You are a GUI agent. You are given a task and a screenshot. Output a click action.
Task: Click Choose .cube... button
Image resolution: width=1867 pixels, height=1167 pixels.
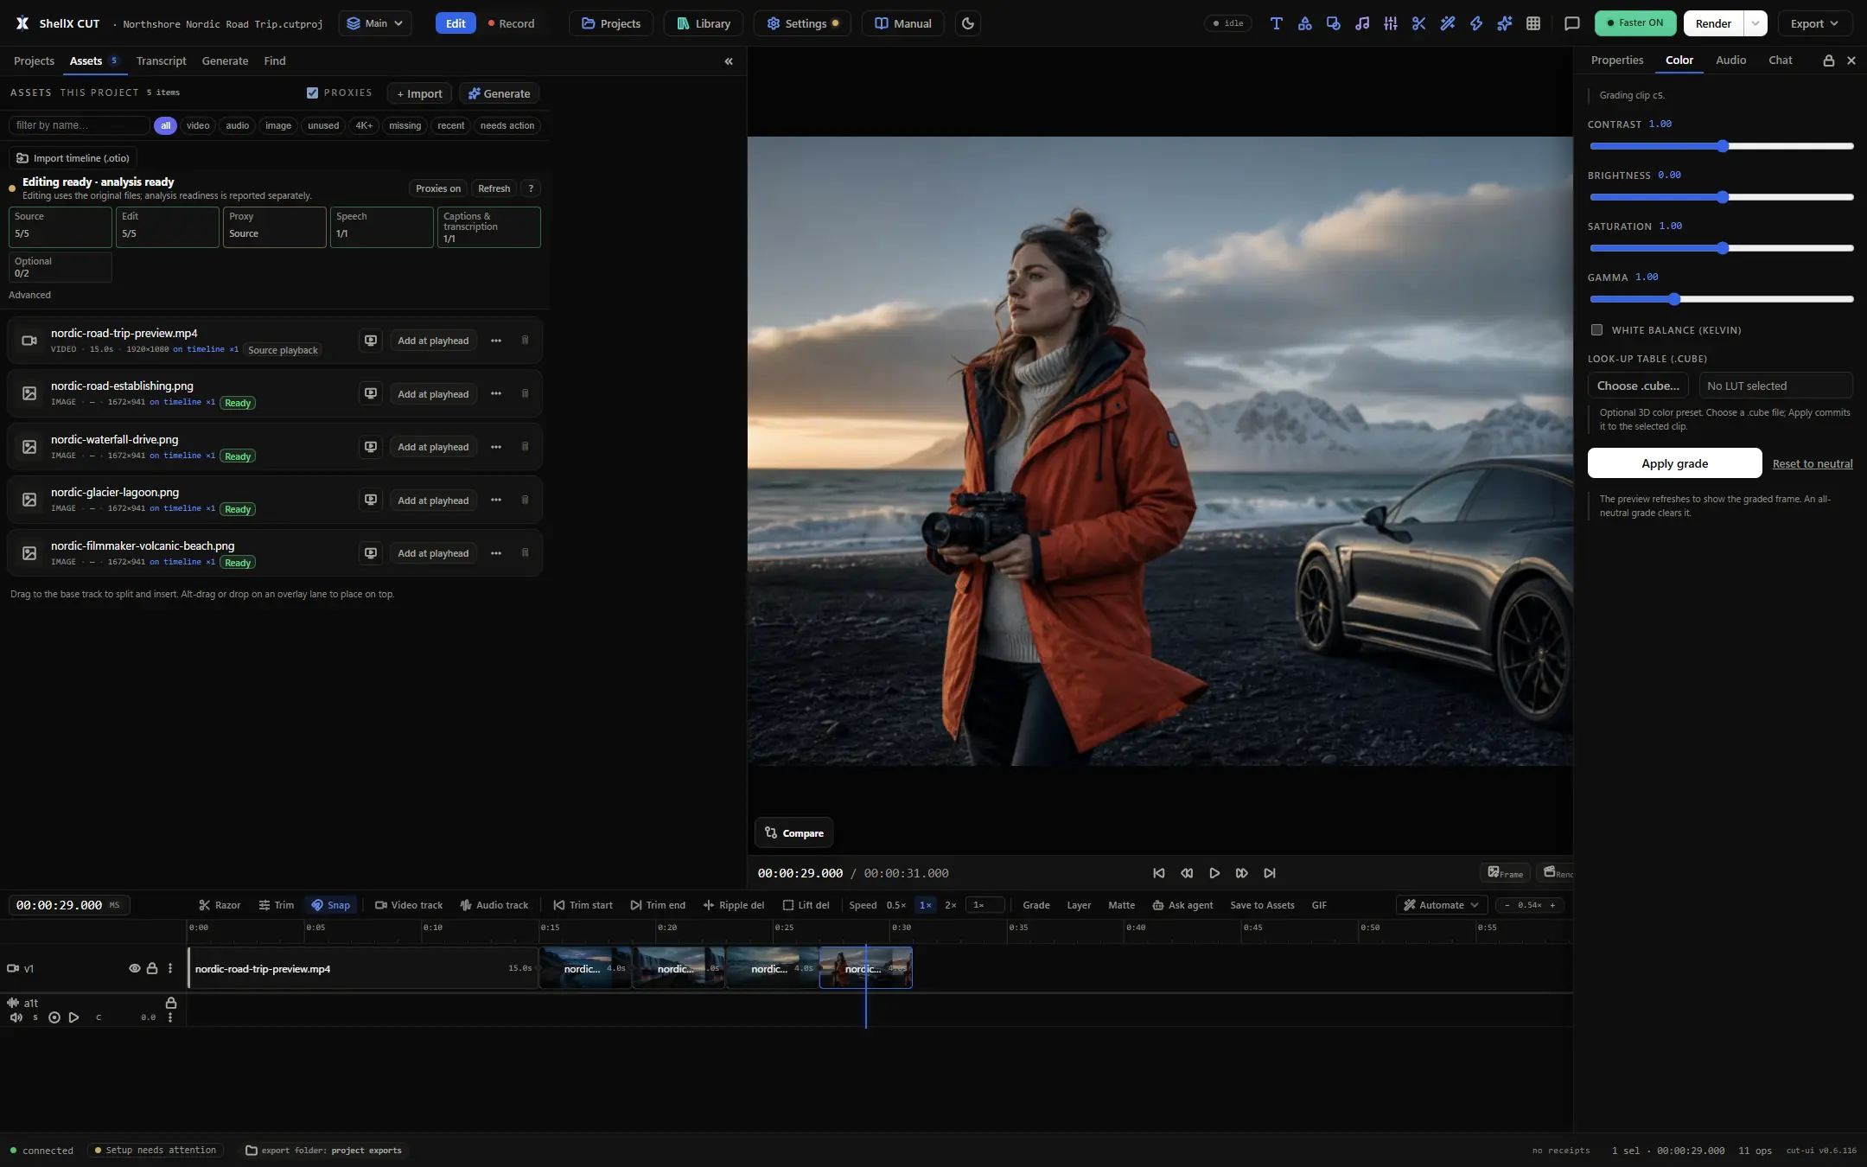point(1638,386)
